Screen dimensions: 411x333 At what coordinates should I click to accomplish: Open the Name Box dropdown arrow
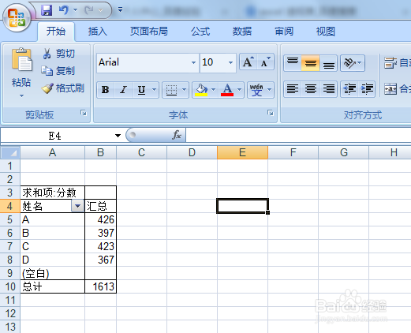tap(118, 136)
